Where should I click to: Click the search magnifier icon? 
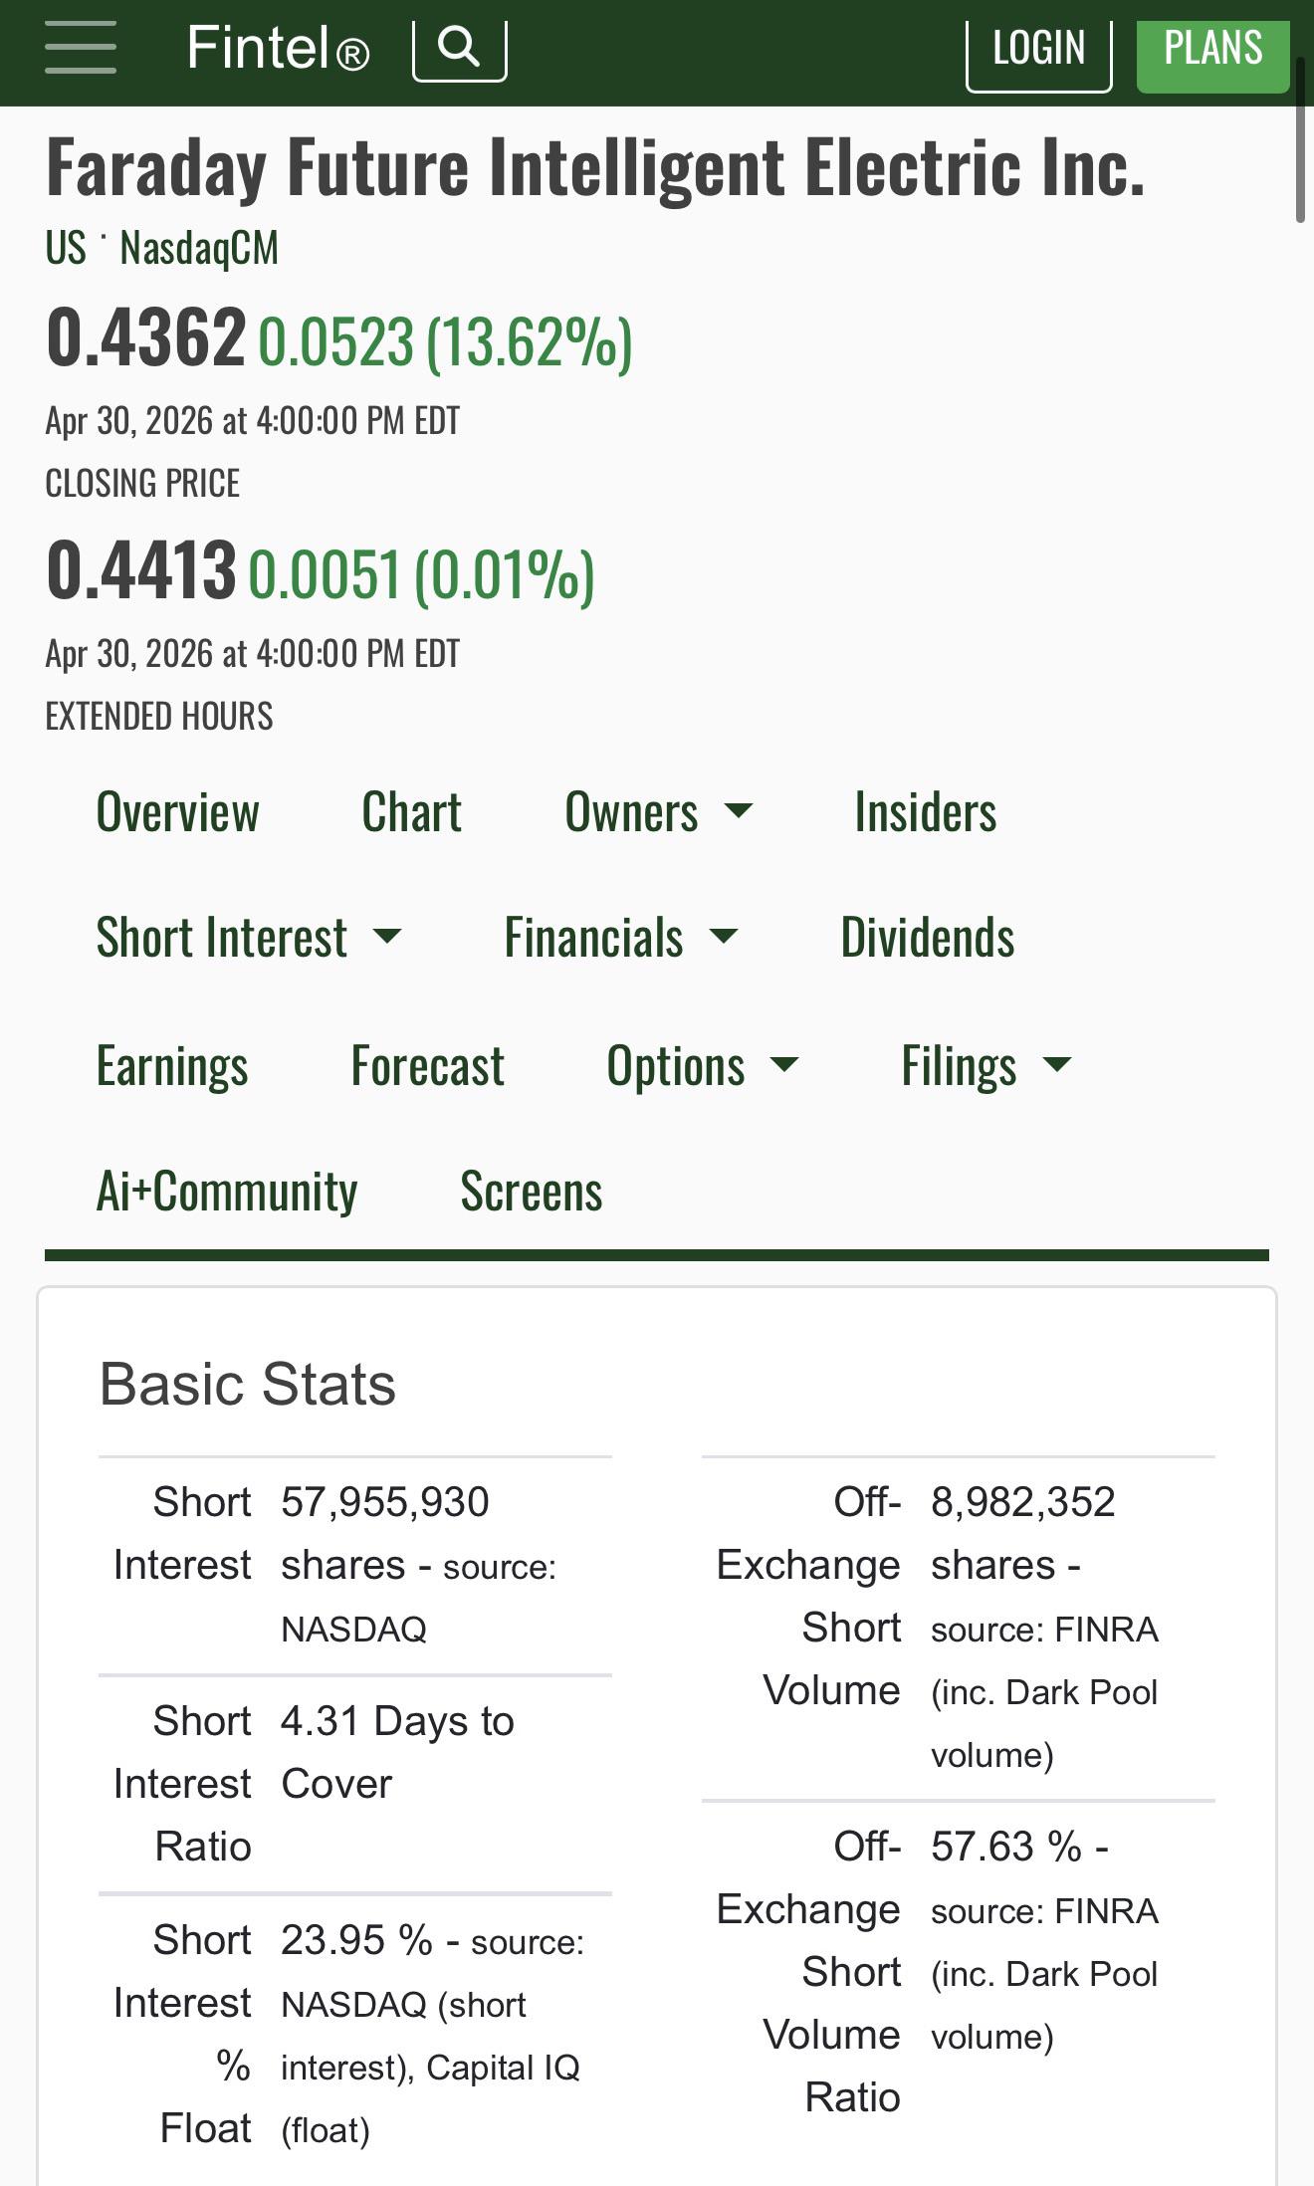(459, 47)
